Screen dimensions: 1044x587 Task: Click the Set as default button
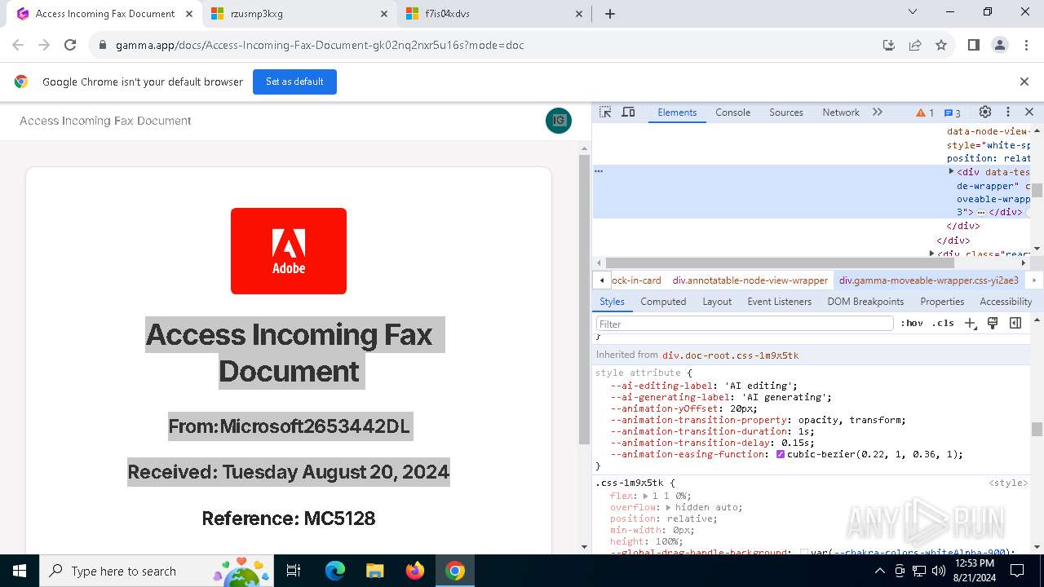tap(294, 82)
